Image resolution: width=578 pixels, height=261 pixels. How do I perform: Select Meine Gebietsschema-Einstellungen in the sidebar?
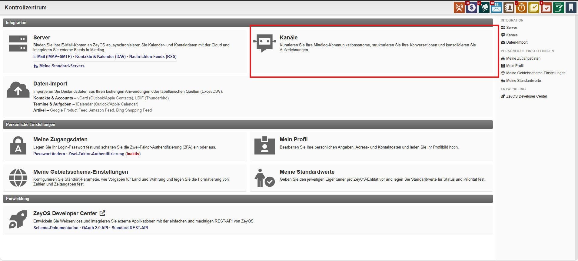coord(536,73)
